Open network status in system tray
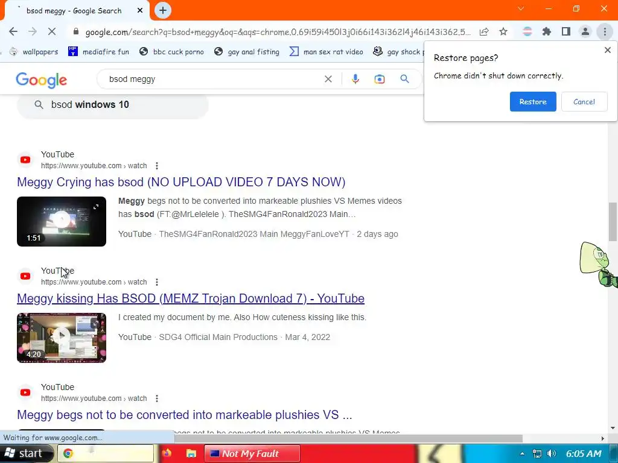Screen dimensions: 618x463 click(x=537, y=453)
